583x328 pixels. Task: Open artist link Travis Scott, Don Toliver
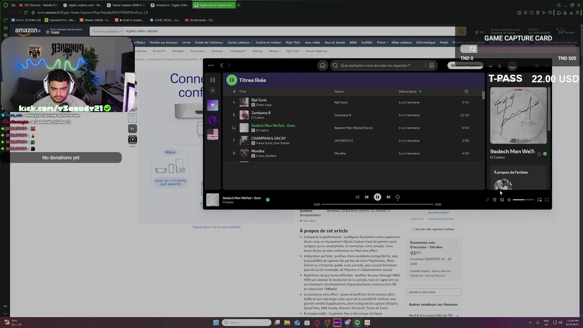(x=273, y=143)
